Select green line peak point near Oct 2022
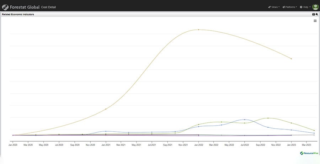 pyautogui.click(x=268, y=118)
